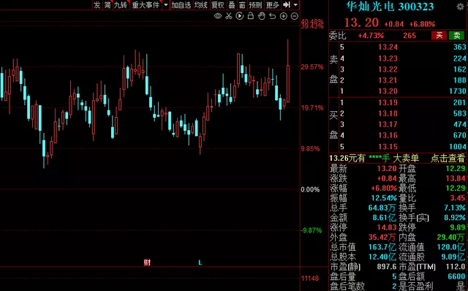Image resolution: width=468 pixels, height=291 pixels.
Task: Open dropdown arrow at toolbar's right end
Action: click(x=295, y=5)
